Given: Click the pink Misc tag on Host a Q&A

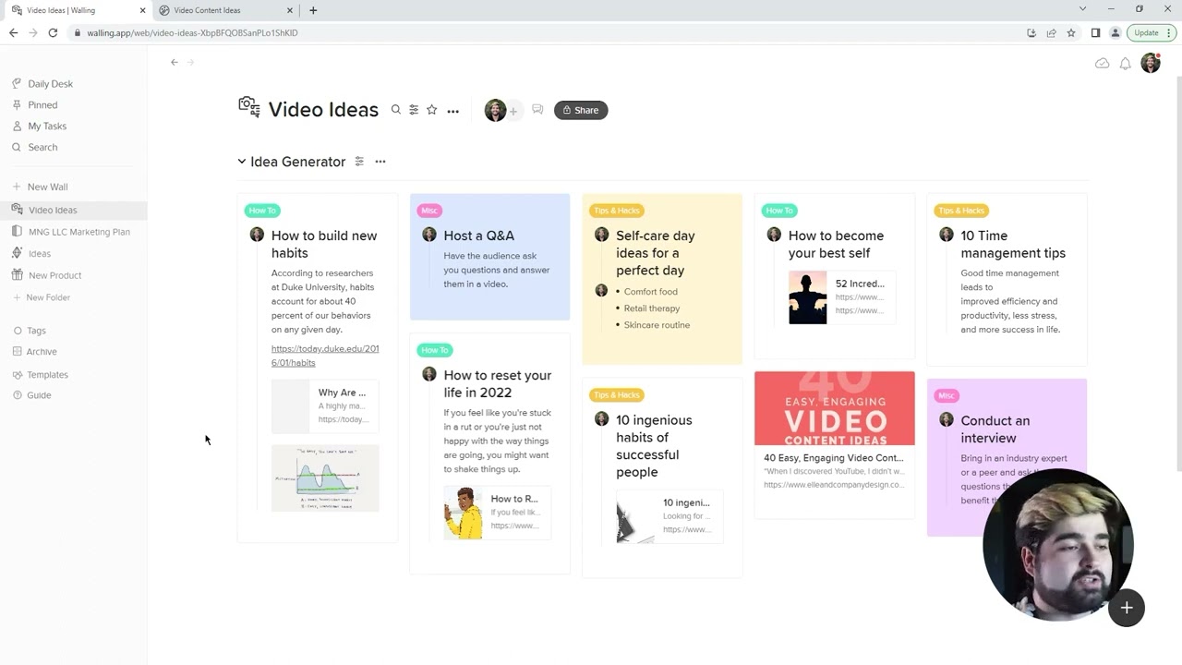Looking at the screenshot, I should pyautogui.click(x=429, y=211).
